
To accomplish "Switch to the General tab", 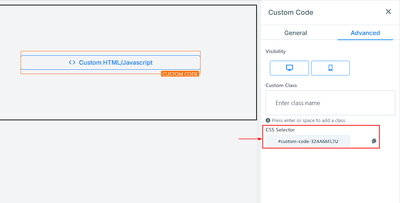I will 296,33.
